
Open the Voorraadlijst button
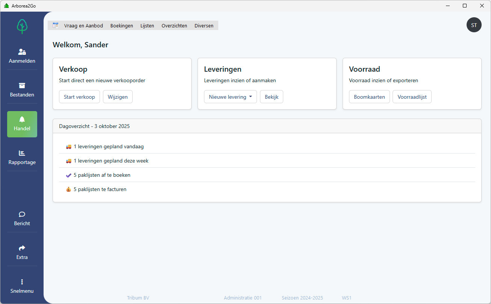coord(412,97)
